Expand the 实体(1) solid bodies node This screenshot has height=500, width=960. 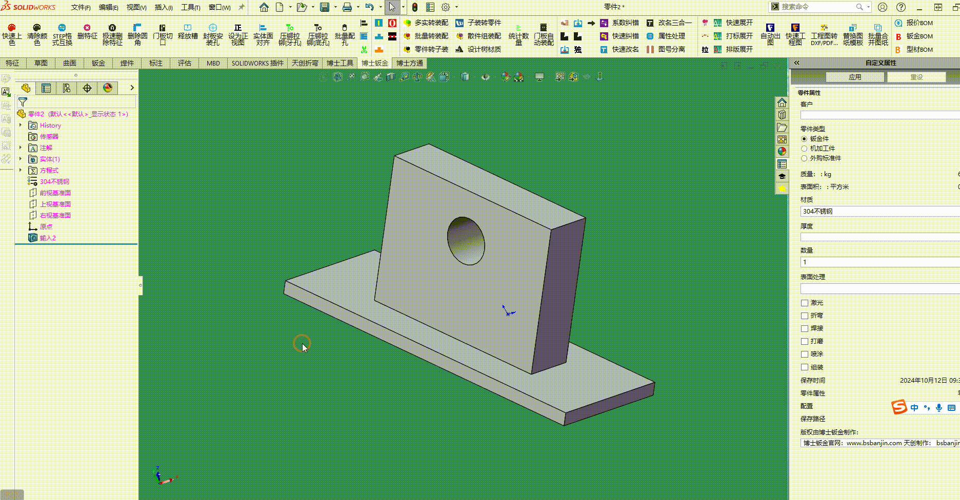pyautogui.click(x=21, y=159)
